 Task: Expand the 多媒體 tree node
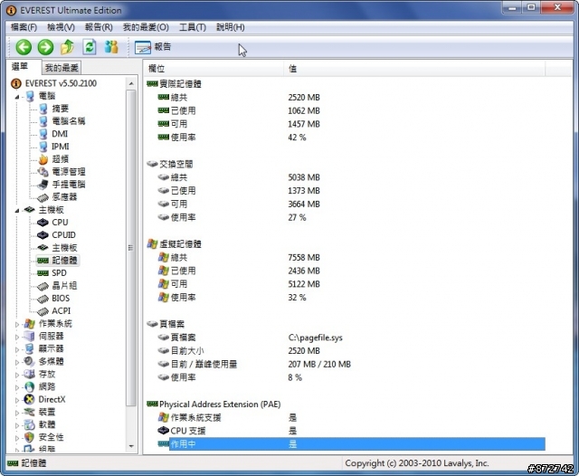pos(17,362)
